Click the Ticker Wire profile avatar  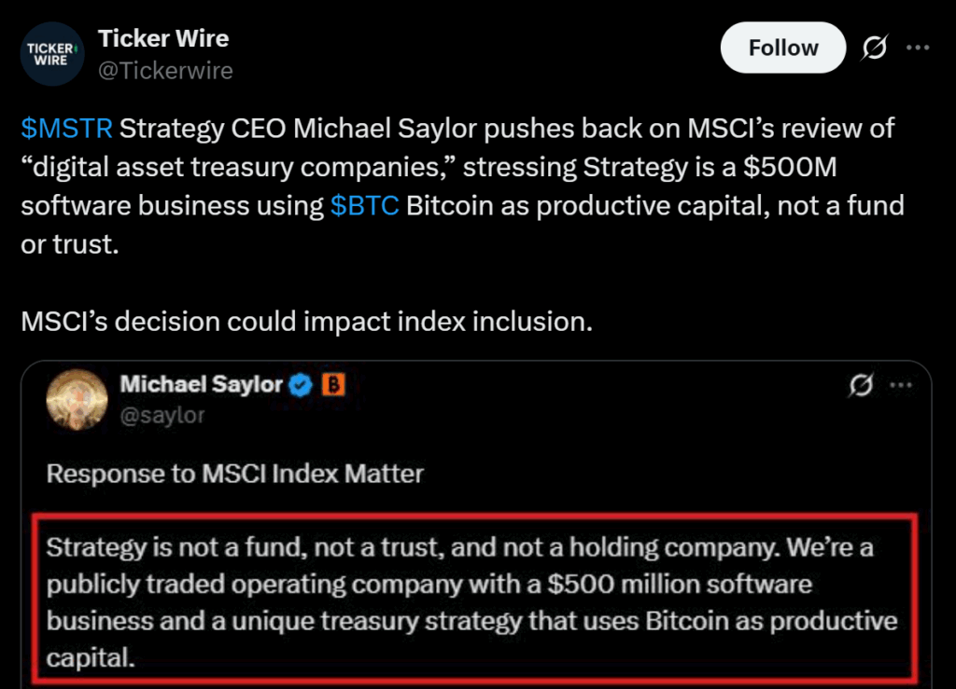[52, 54]
